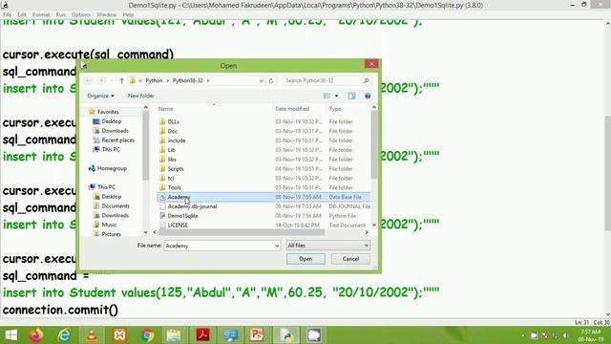
Task: Create a New folder
Action: click(x=141, y=96)
